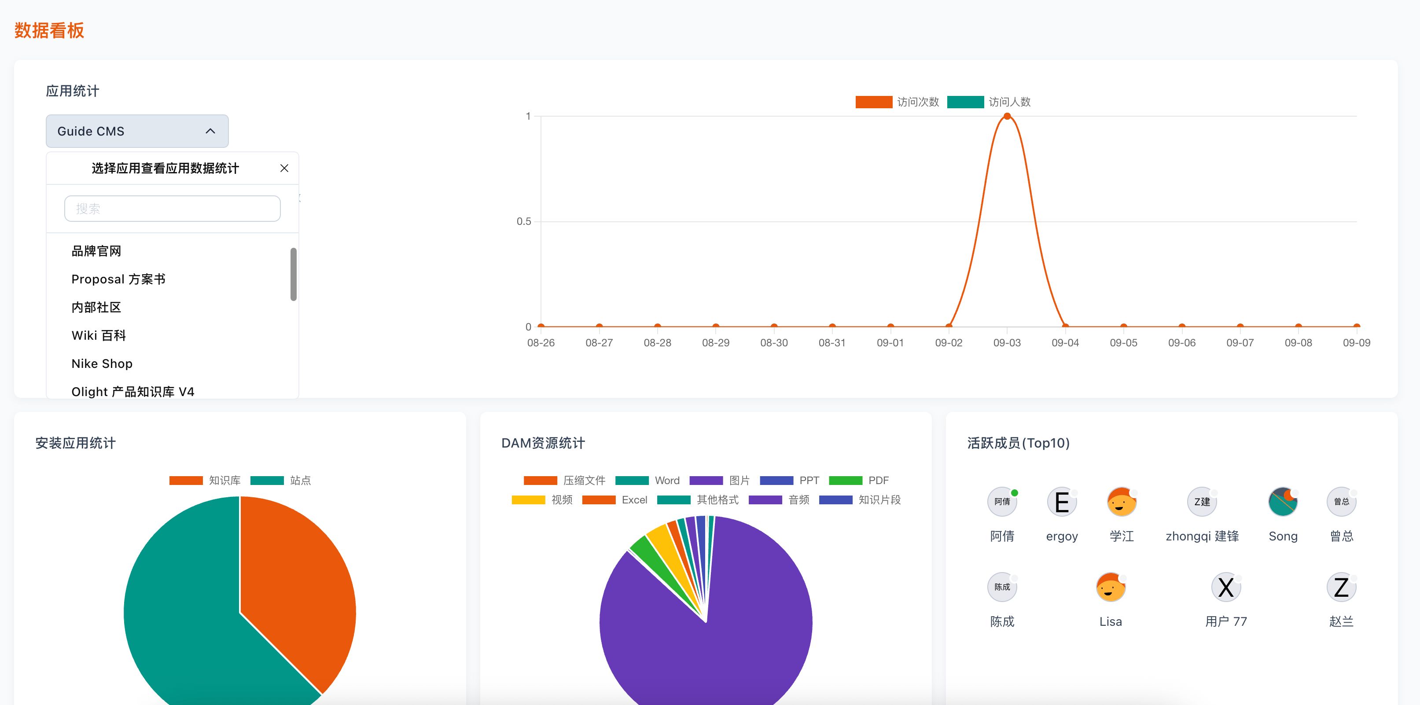Open 赵兰's Z avatar
The height and width of the screenshot is (705, 1420).
1341,587
